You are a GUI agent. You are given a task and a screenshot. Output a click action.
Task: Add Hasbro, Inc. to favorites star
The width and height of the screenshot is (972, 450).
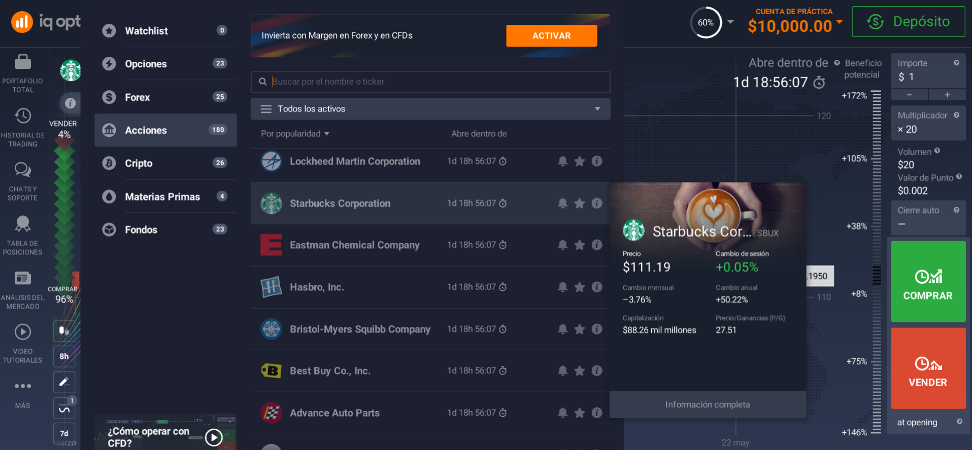(x=580, y=287)
